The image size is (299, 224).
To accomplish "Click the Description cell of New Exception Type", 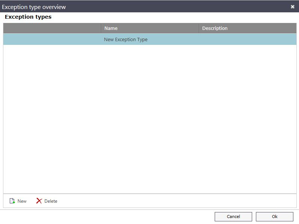I will [x=248, y=39].
